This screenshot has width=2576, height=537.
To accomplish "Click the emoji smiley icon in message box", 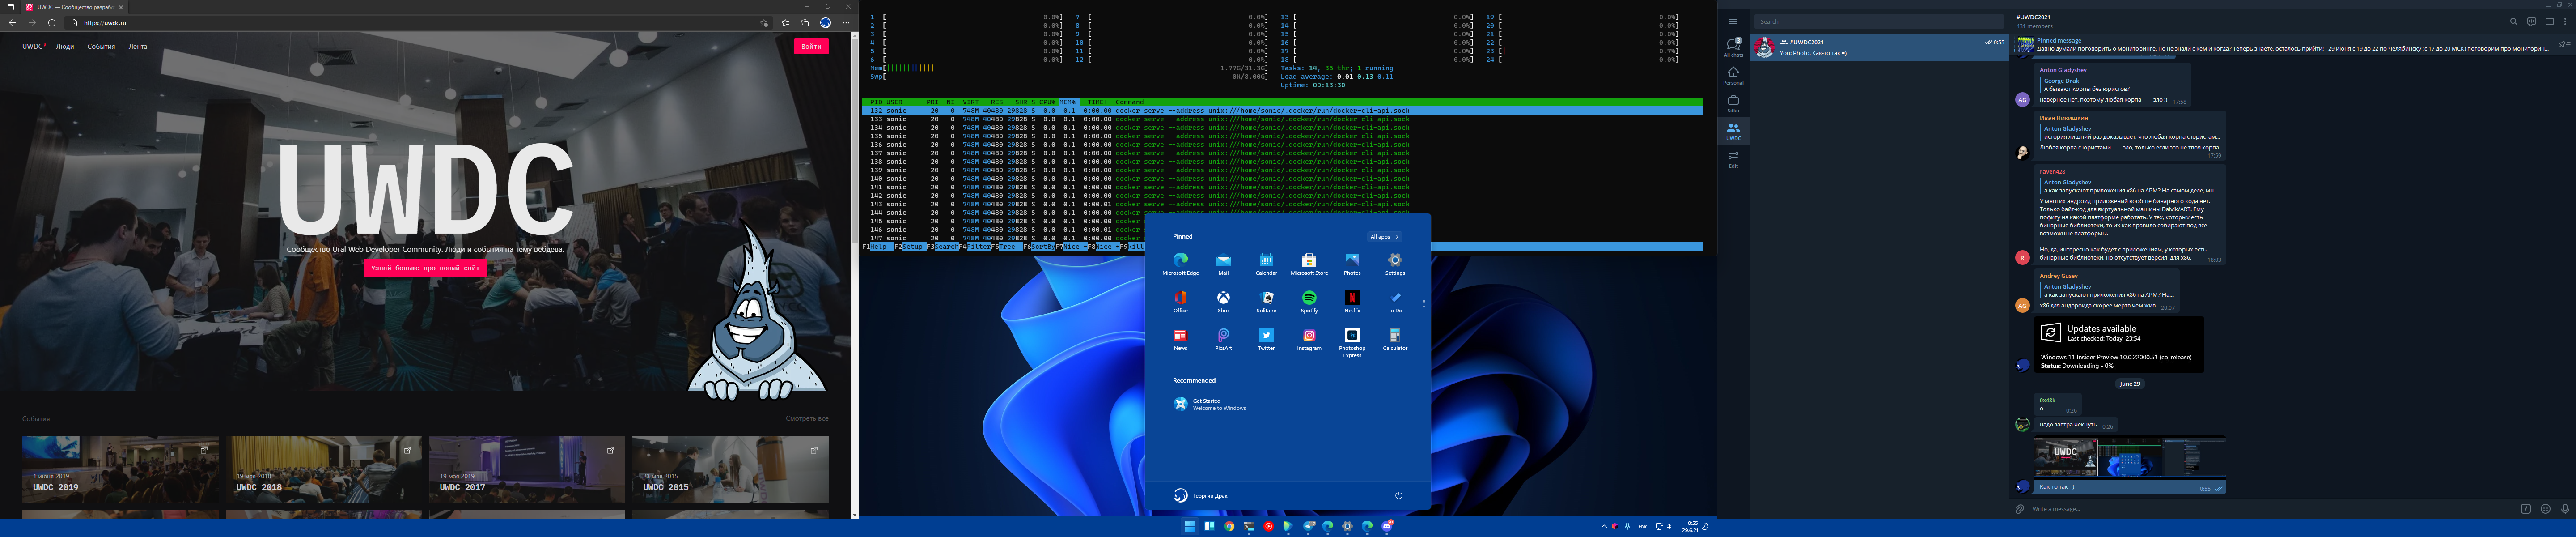I will 2545,509.
